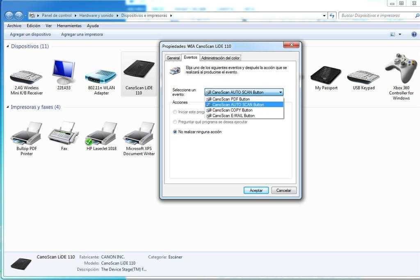Select 'Iniciar este programa' radio option
Viewport: 420px width, 280px height.
tap(175, 112)
